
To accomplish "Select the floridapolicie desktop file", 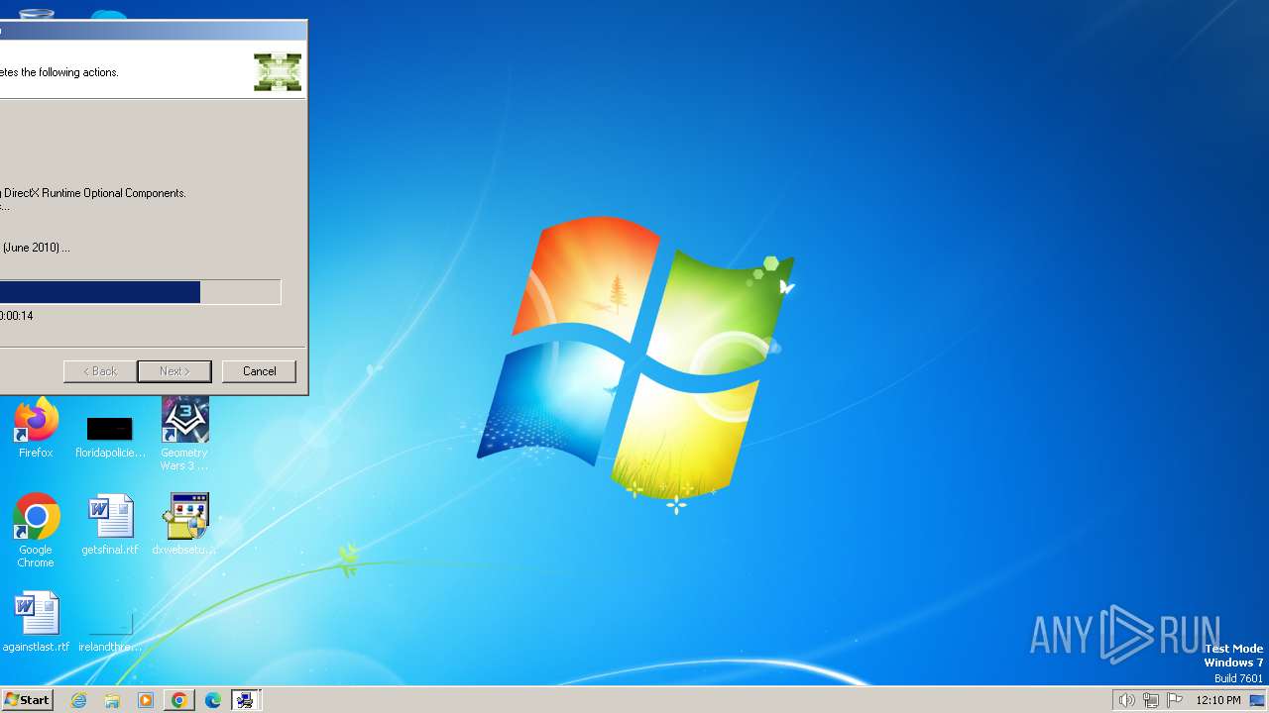I will pyautogui.click(x=110, y=436).
